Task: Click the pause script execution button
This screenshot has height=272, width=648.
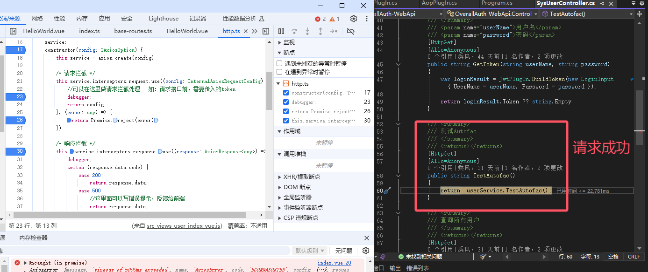Action: (281, 31)
